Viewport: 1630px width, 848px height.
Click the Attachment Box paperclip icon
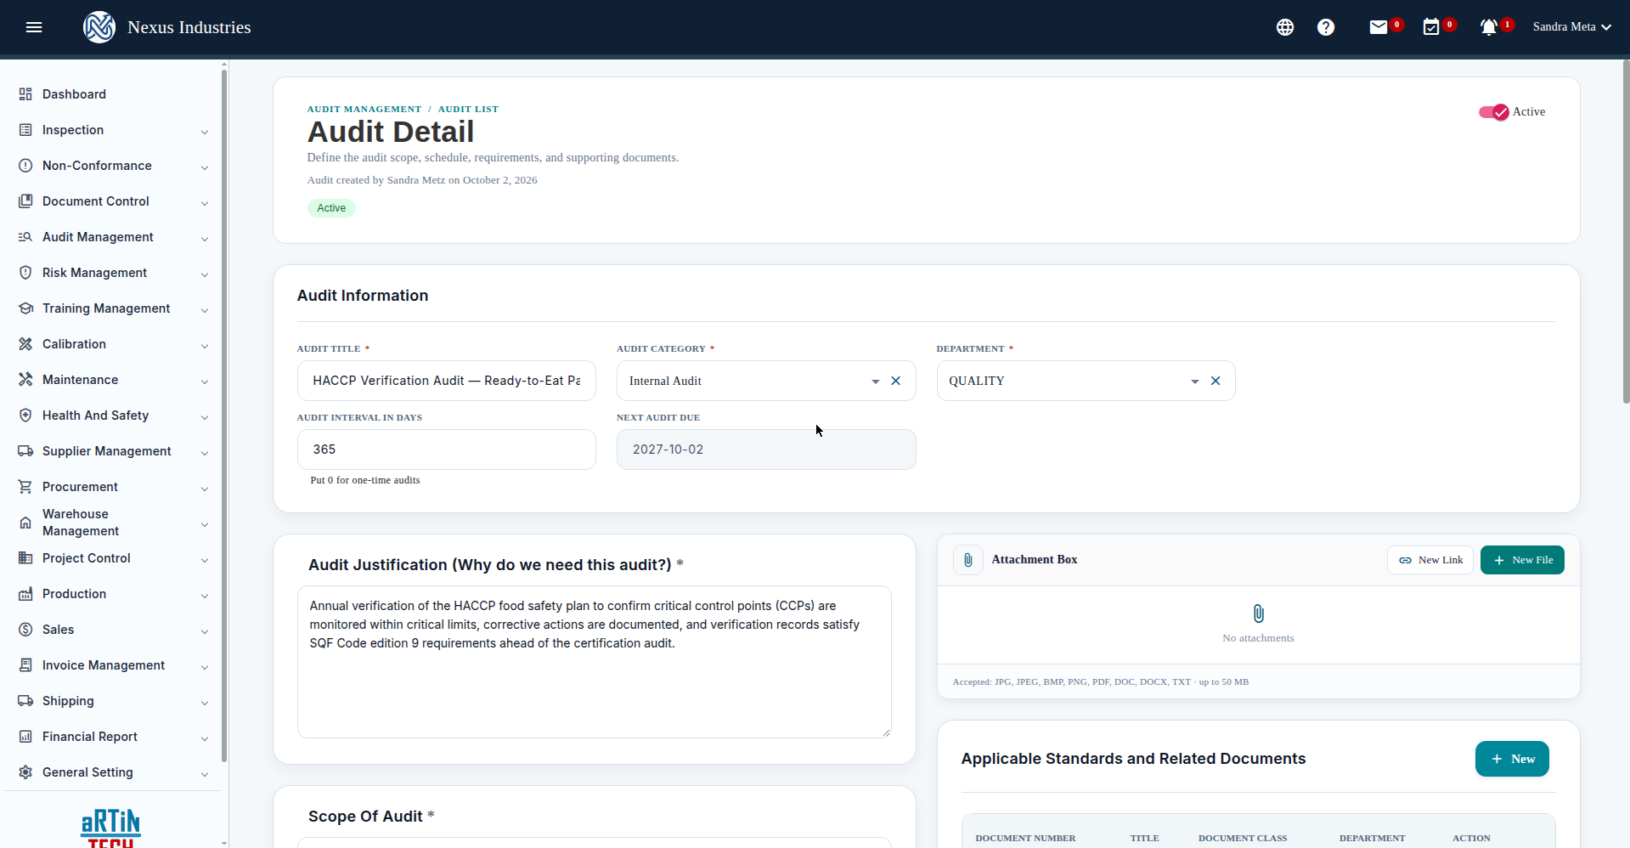pyautogui.click(x=967, y=560)
